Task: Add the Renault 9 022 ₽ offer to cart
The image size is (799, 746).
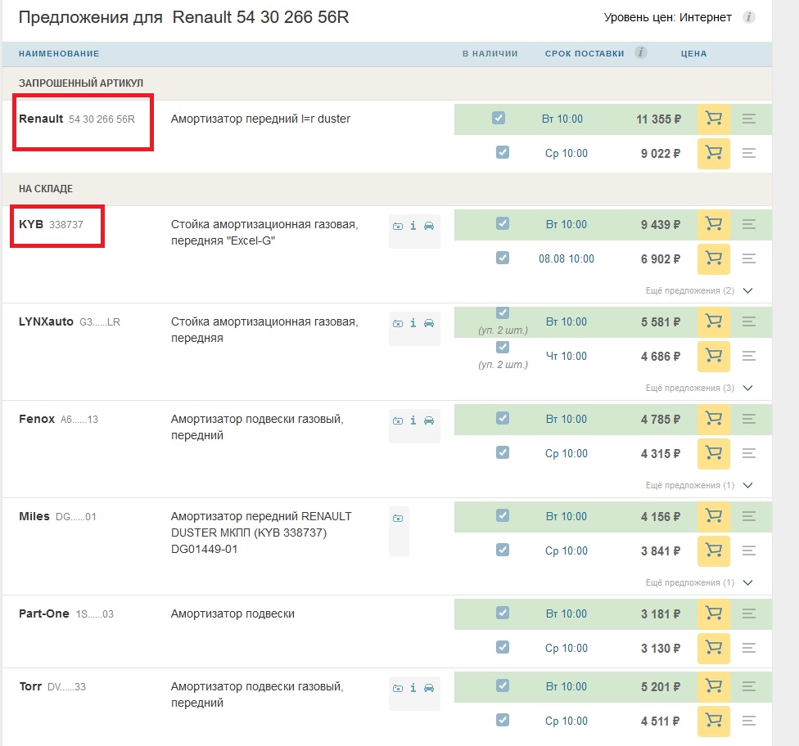Action: [x=713, y=153]
